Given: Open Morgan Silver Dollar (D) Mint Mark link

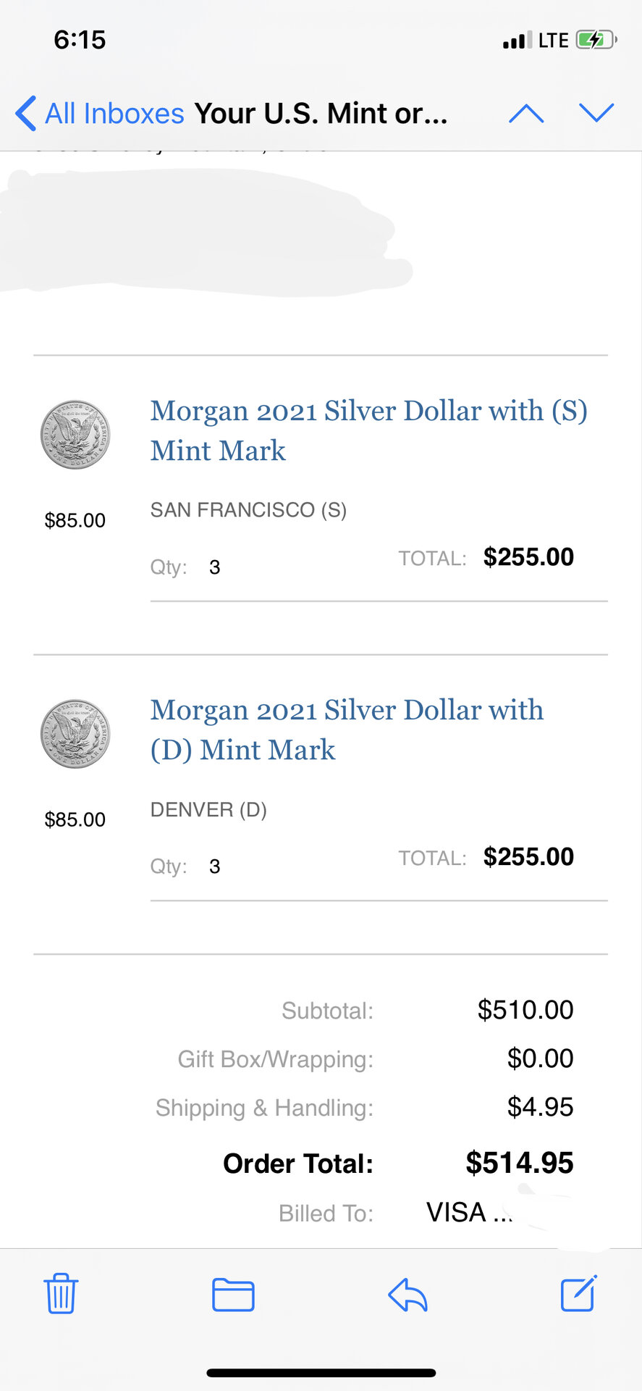Looking at the screenshot, I should coord(347,730).
